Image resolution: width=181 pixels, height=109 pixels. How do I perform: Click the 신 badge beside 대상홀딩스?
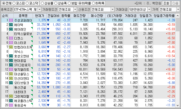(x=11, y=74)
